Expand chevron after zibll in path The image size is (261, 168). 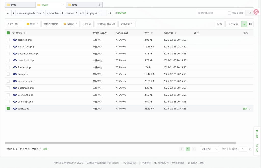tap(87, 13)
